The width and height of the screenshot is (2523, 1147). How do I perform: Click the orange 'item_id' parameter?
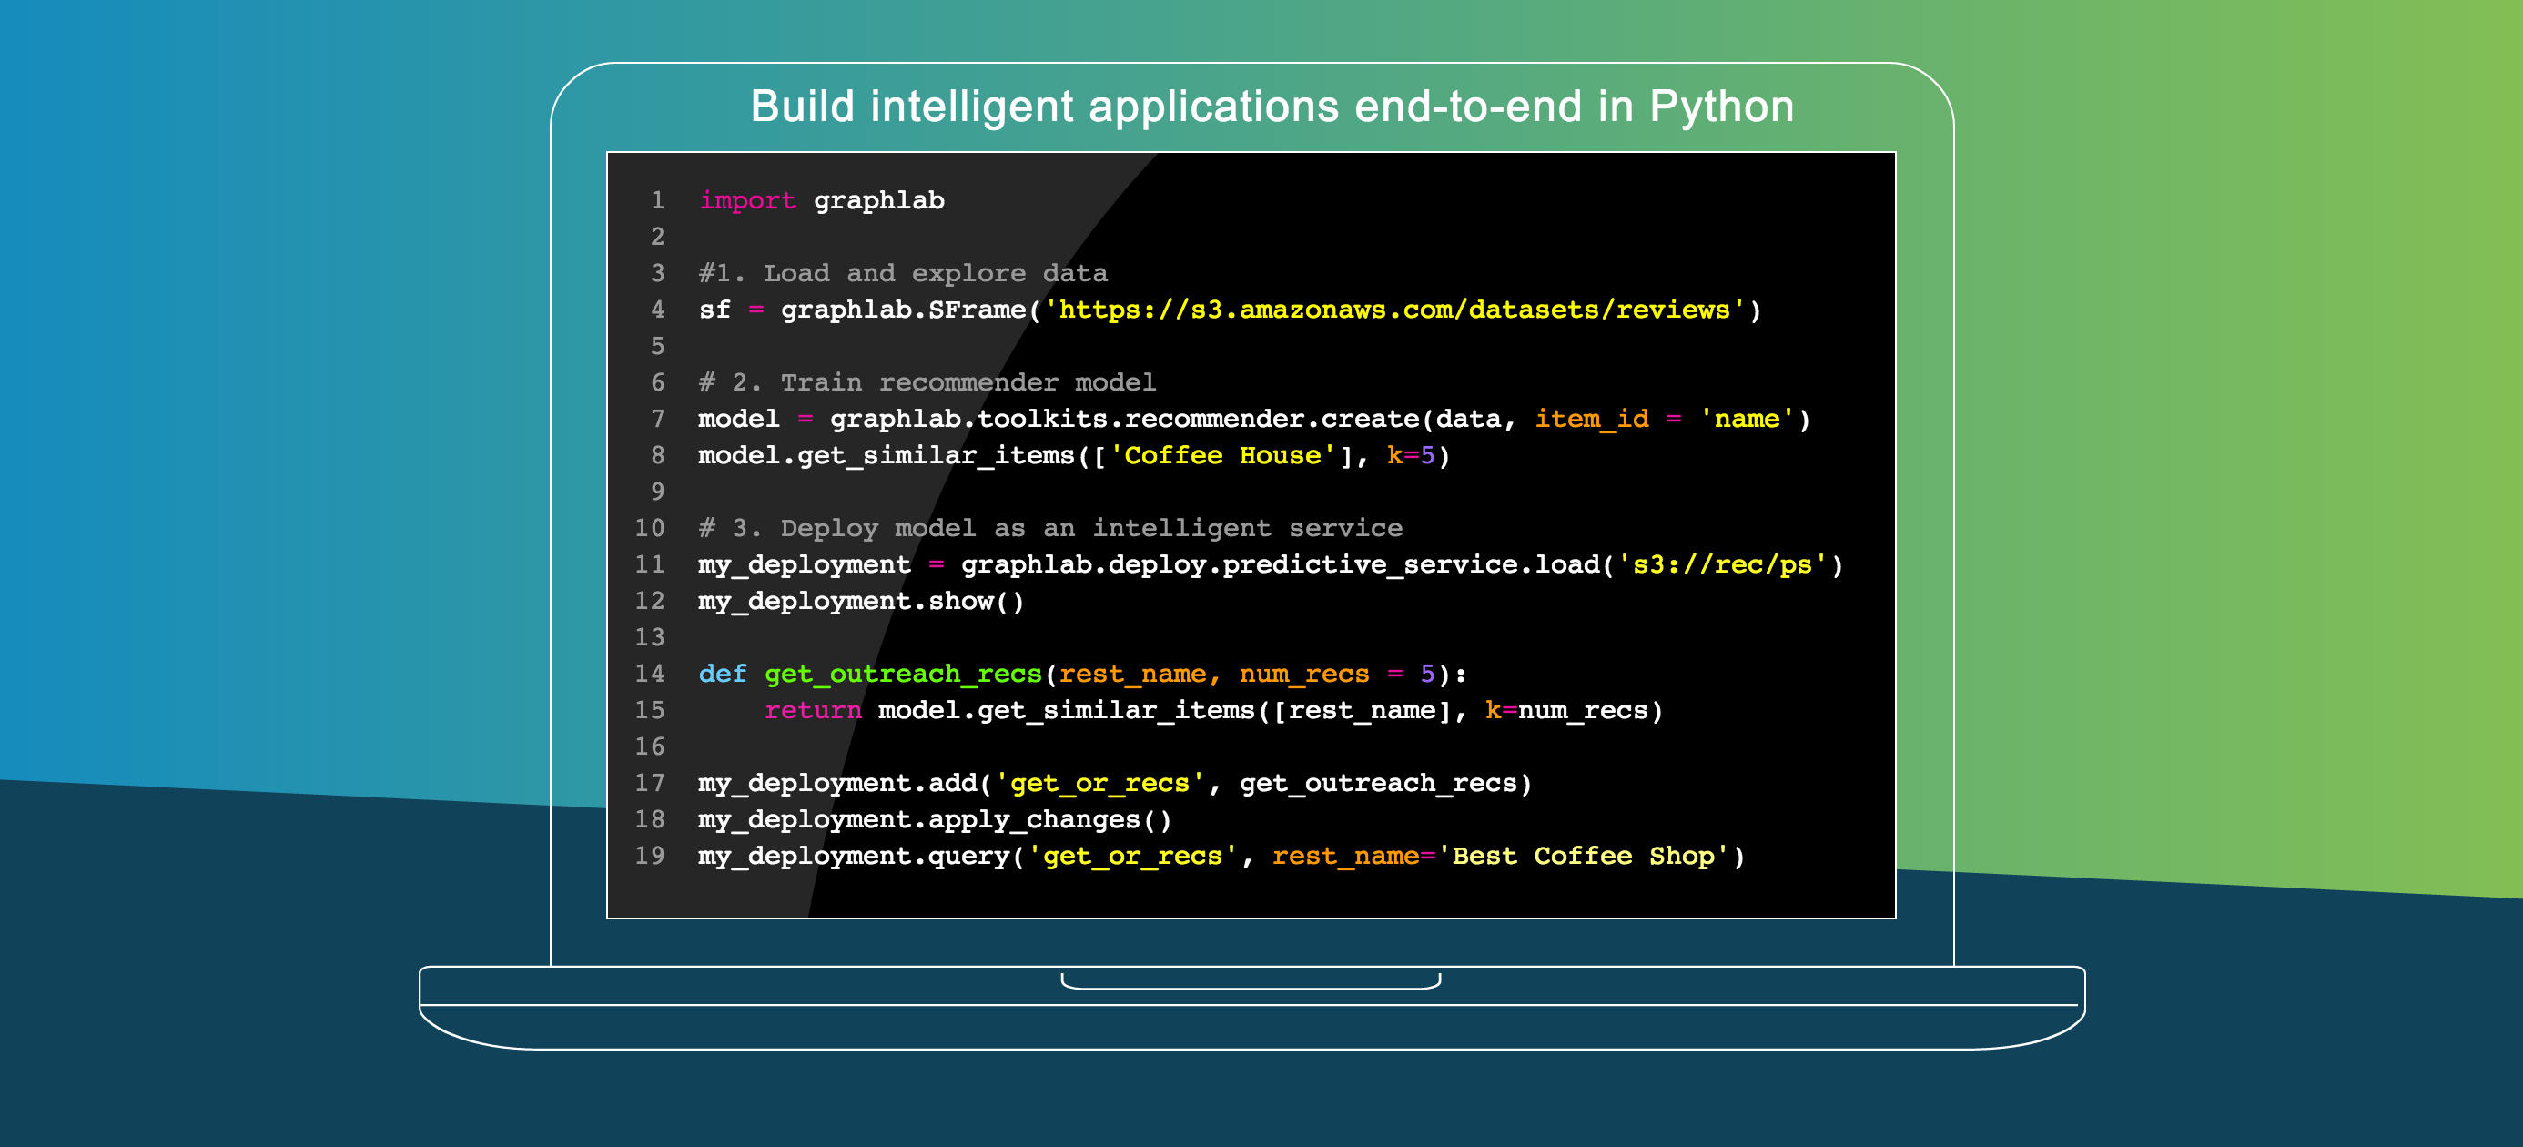click(1592, 420)
